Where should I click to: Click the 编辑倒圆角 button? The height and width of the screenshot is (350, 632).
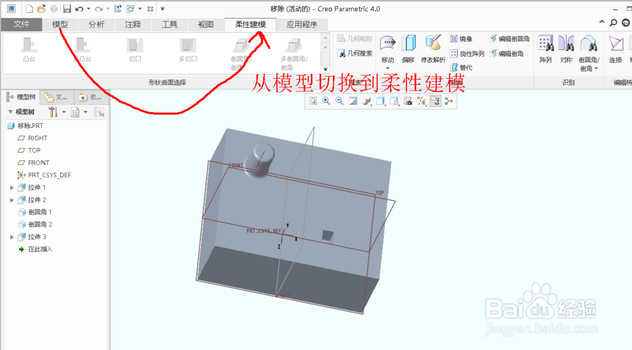pyautogui.click(x=509, y=39)
